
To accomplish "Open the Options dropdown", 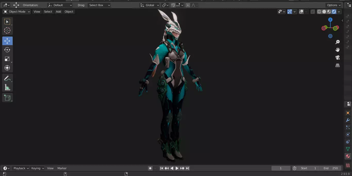I will click(x=334, y=5).
